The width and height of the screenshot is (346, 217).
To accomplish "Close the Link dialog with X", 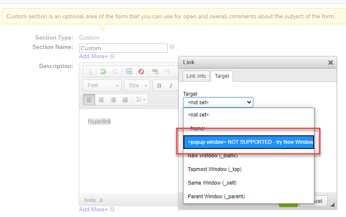I will click(330, 63).
